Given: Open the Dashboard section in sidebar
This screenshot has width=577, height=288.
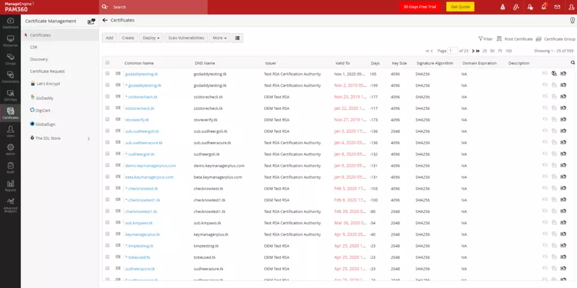Looking at the screenshot, I should point(10,23).
